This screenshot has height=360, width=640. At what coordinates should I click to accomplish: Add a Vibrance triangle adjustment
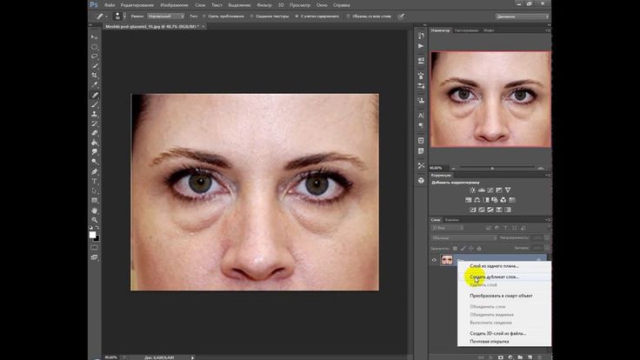(508, 190)
